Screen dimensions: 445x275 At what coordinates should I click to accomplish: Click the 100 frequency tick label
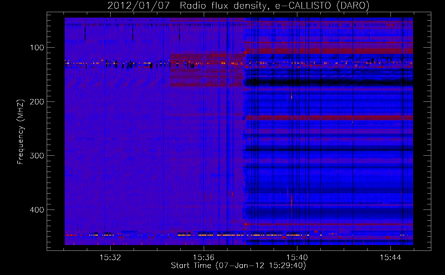click(x=37, y=48)
